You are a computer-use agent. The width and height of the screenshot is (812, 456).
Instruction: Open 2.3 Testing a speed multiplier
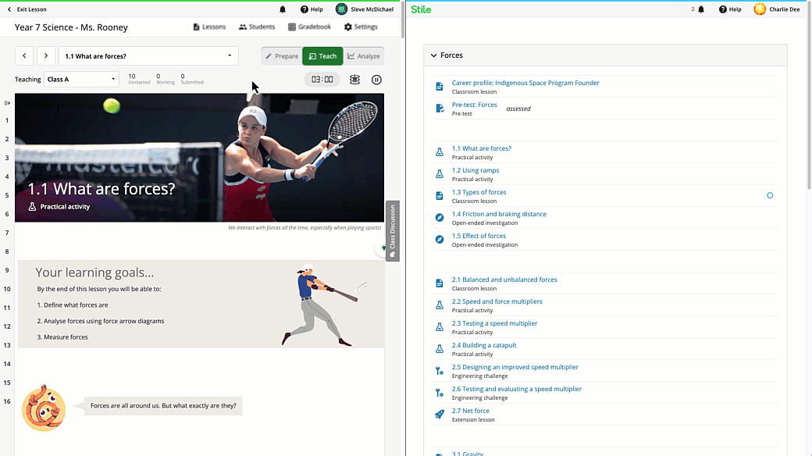494,322
